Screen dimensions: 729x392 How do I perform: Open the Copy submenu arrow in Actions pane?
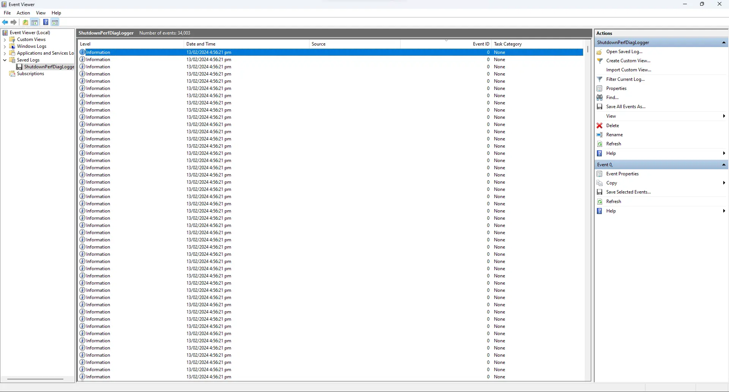(724, 183)
